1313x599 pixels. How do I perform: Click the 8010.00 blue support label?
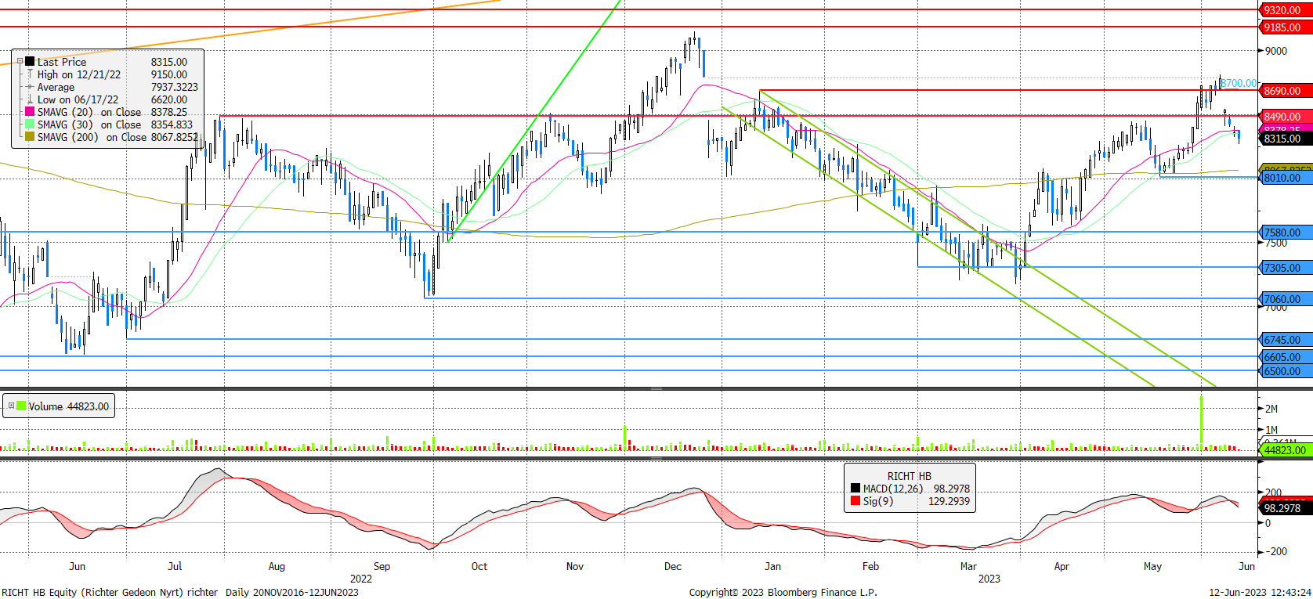[x=1285, y=178]
